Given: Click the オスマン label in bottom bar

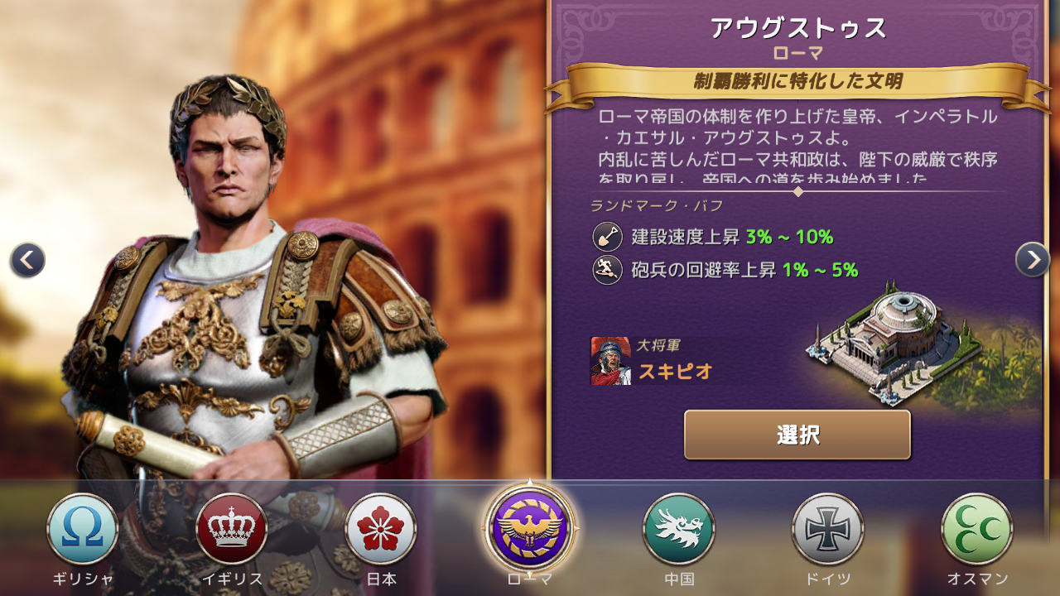Looking at the screenshot, I should pos(977,579).
